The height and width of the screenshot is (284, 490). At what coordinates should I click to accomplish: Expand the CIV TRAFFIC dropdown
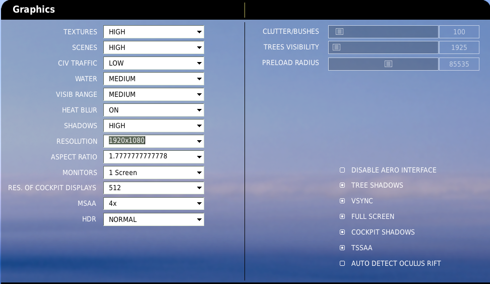(x=153, y=63)
